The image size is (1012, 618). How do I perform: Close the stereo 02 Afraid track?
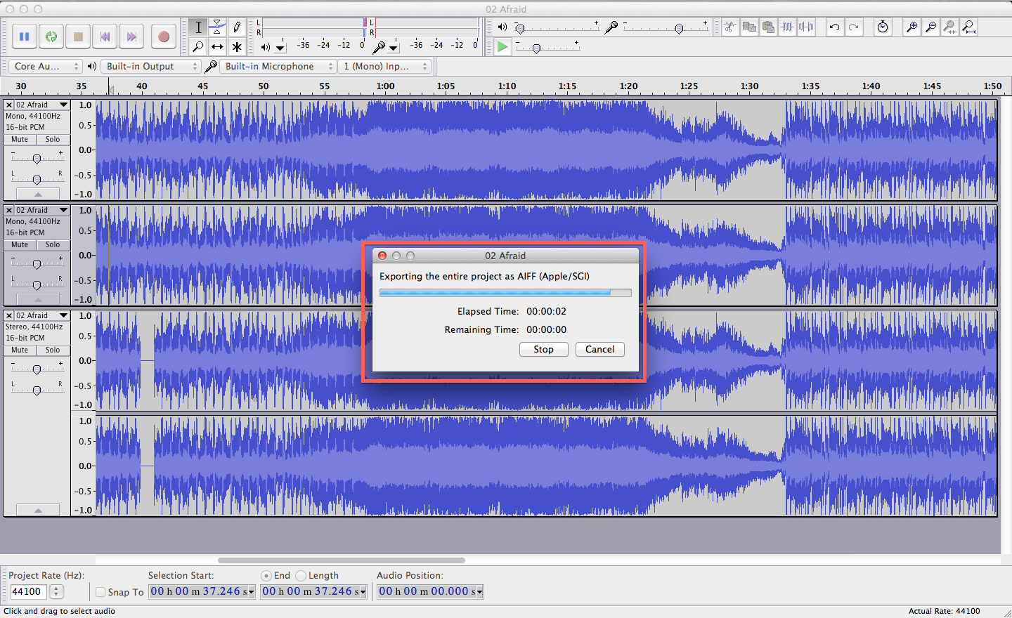pyautogui.click(x=9, y=315)
